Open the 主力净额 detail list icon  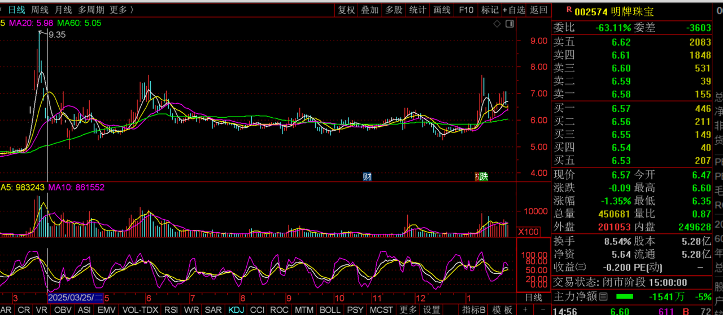click(603, 296)
